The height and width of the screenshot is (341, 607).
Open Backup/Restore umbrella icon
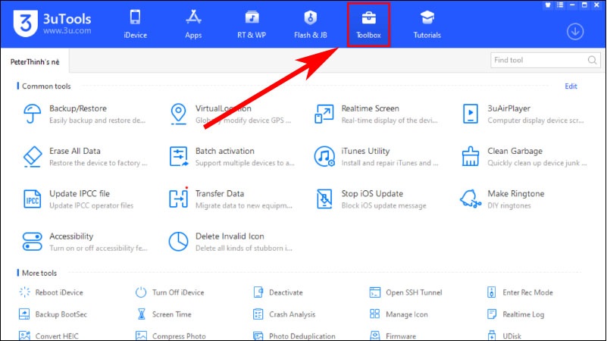click(32, 114)
